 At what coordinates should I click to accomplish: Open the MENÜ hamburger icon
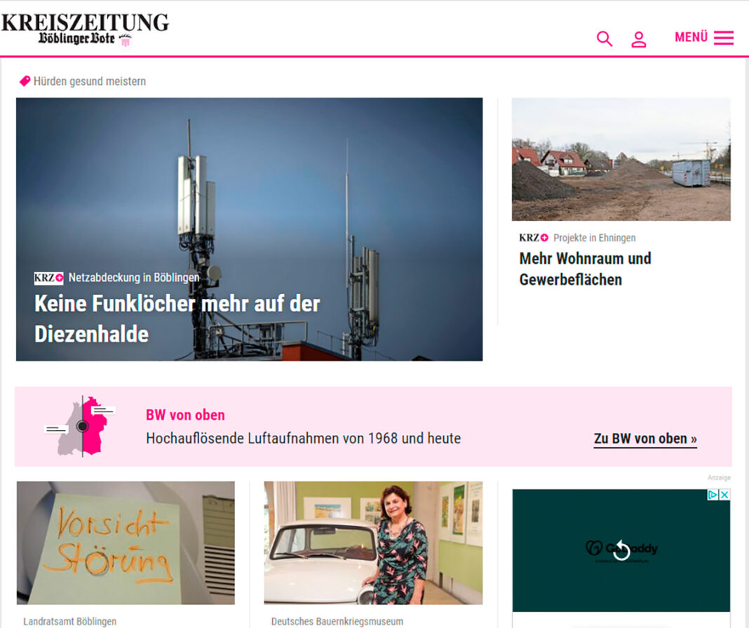click(x=724, y=38)
